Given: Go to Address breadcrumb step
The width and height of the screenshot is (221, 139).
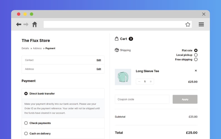Looking at the screenshot, I should (x=37, y=48).
